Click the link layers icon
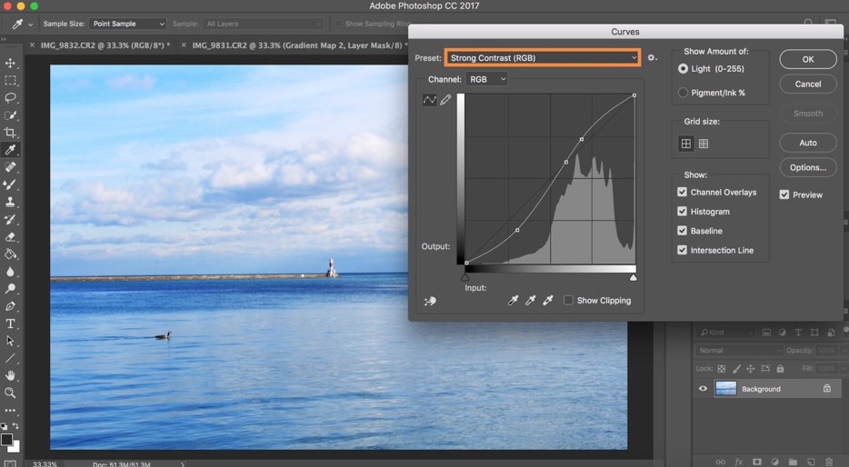Screen dimensions: 849x467 pos(721,462)
